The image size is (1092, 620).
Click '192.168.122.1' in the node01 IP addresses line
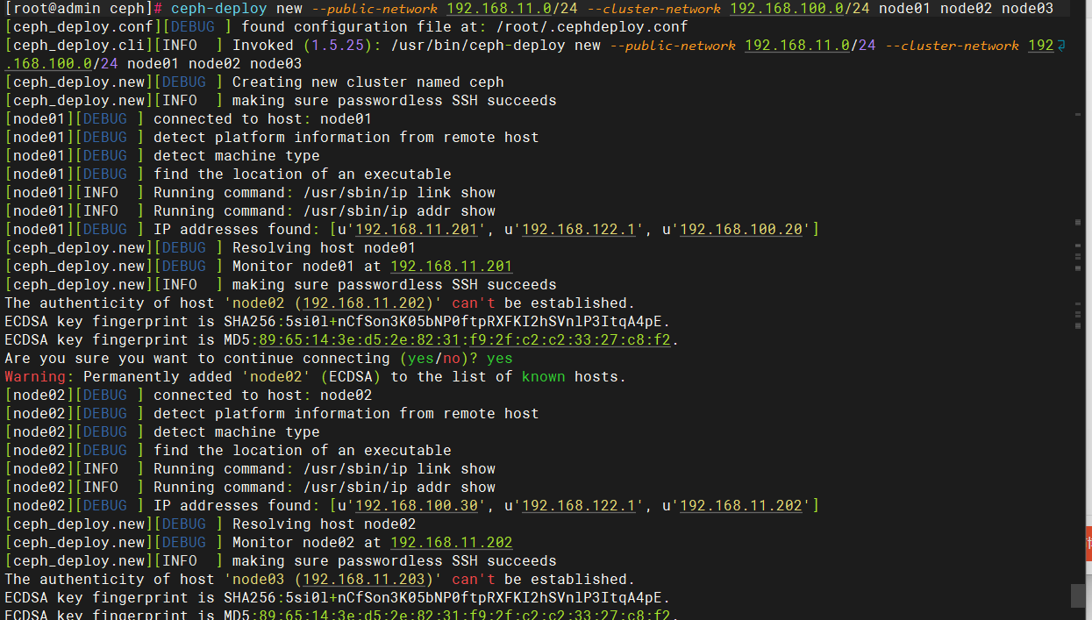(x=579, y=229)
